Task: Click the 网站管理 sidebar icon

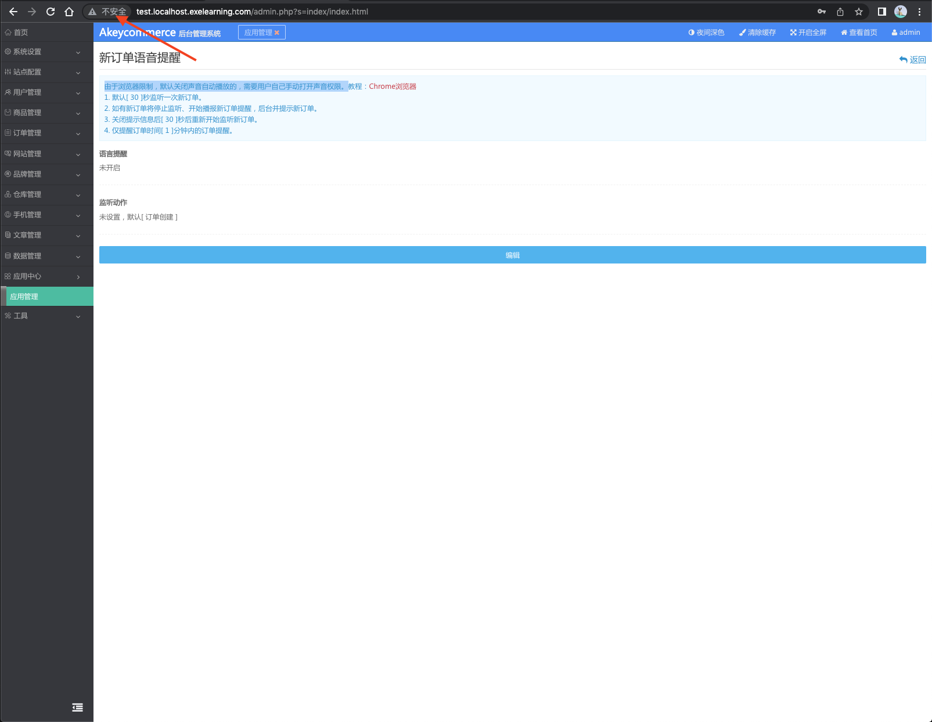Action: 8,154
